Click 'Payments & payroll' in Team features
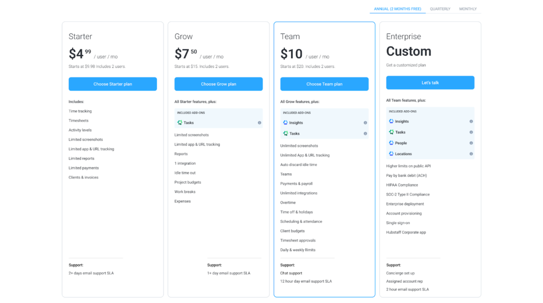The width and height of the screenshot is (543, 303). point(296,184)
